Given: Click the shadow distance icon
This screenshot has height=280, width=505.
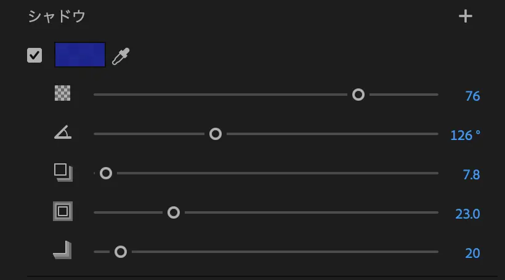Looking at the screenshot, I should (63, 172).
